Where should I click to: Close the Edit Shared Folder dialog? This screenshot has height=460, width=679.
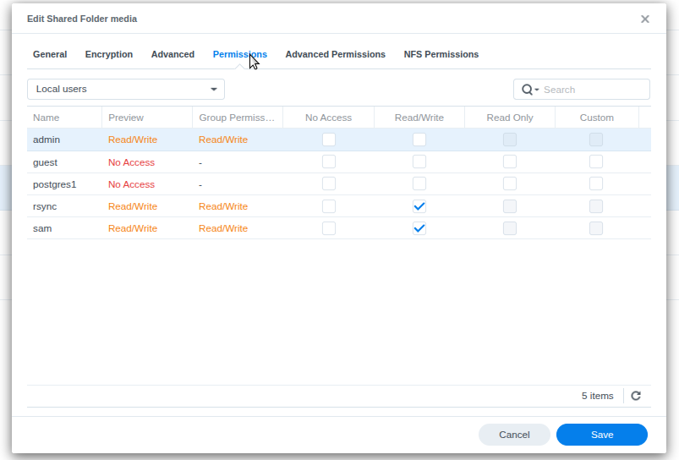644,19
